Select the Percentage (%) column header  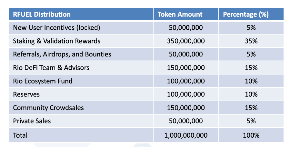tap(251, 14)
